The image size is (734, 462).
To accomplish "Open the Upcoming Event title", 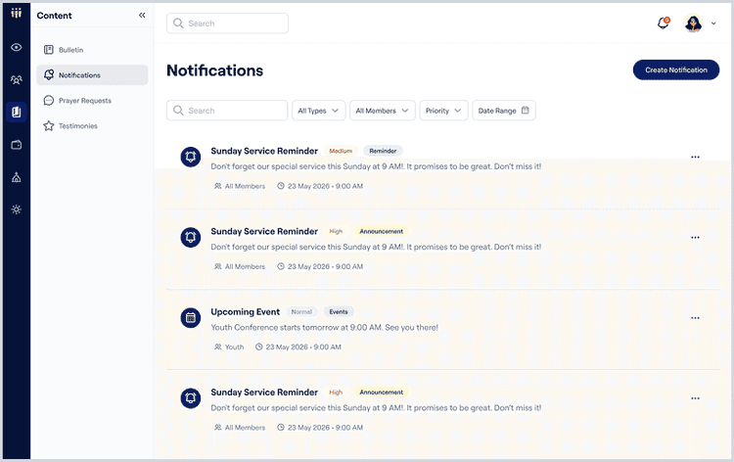I will (246, 311).
